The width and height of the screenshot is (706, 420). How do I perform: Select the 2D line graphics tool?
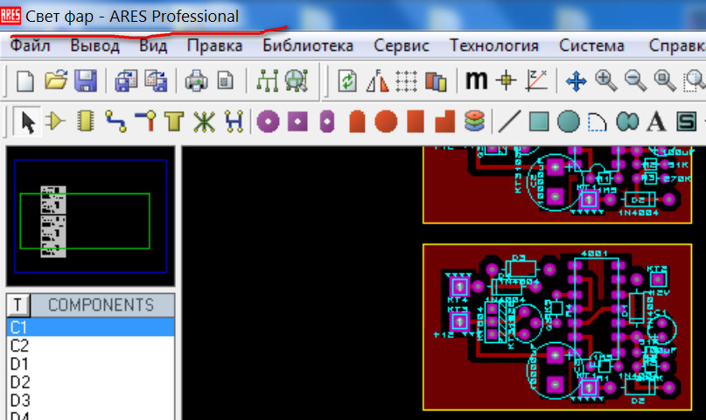tap(510, 122)
